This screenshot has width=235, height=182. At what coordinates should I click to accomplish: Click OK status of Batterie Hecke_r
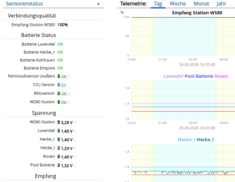click(x=60, y=52)
